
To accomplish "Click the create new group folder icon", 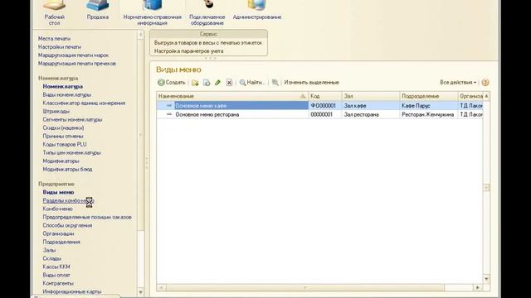I will [195, 83].
